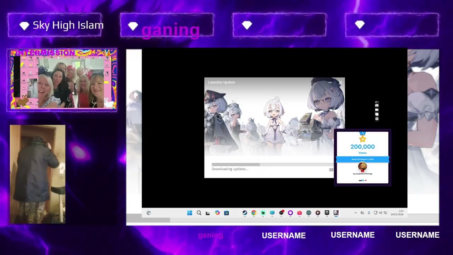Screen dimensions: 453x255
Task: Open overlay settings gear icon
Action: [x=377, y=119]
